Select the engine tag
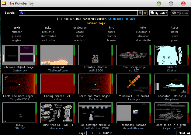 point(17,40)
